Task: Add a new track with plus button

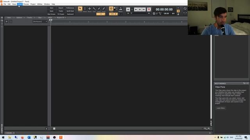Action: [7, 21]
